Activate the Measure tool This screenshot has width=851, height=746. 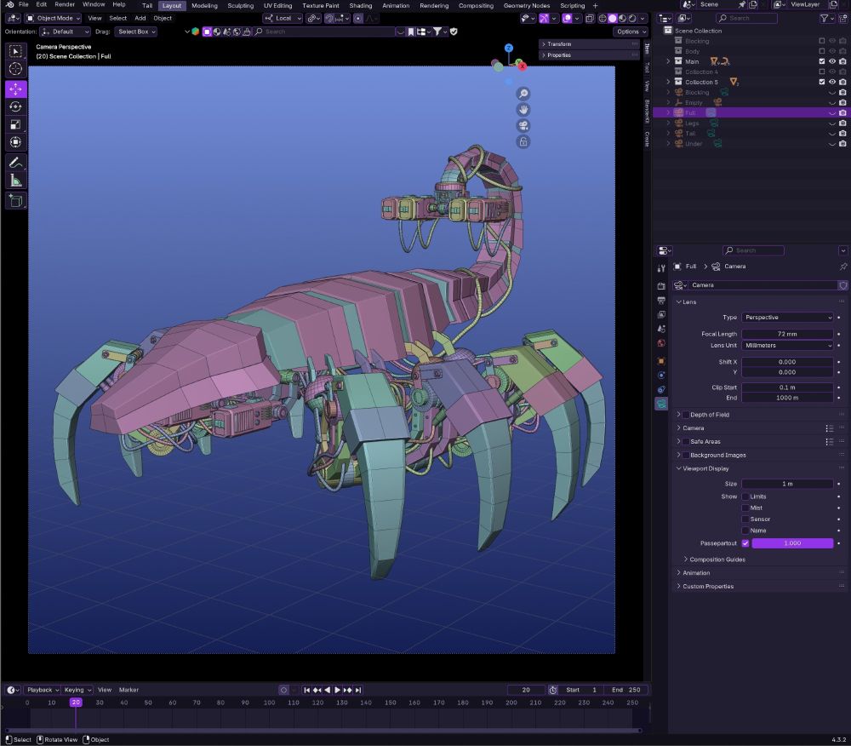pos(15,180)
